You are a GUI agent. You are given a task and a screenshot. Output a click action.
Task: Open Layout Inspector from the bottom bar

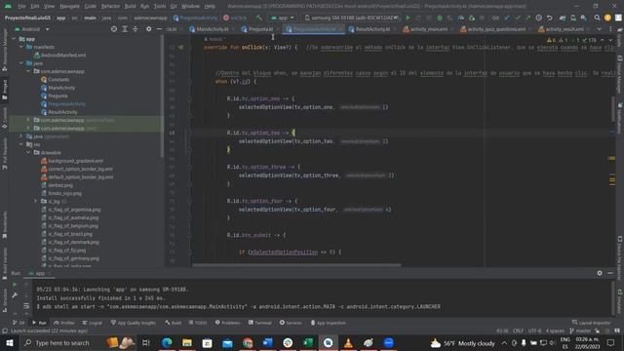pyautogui.click(x=592, y=323)
